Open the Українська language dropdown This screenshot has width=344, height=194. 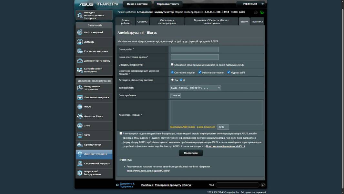coord(251,4)
